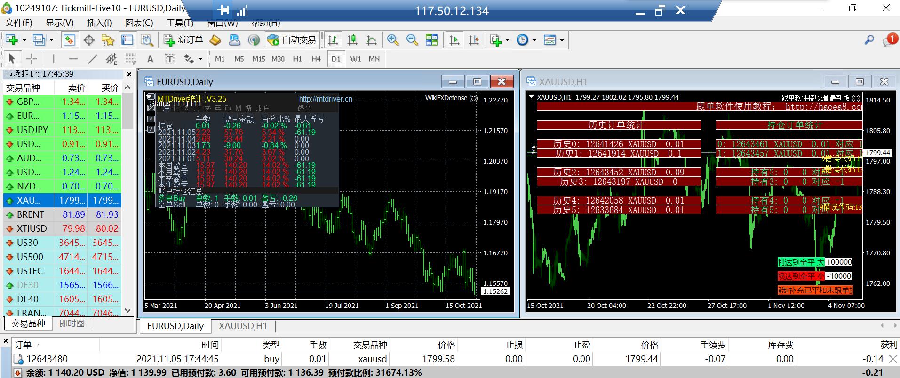The width and height of the screenshot is (900, 378).
Task: Switch to XAUUSD,H1 chart tab
Action: coord(243,326)
